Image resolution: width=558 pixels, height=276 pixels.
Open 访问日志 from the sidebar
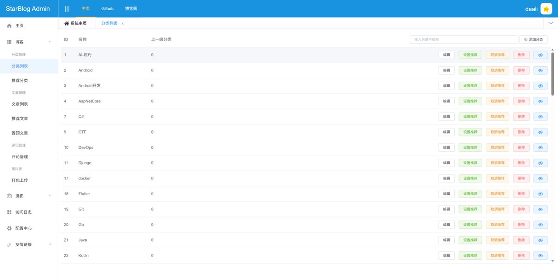pyautogui.click(x=23, y=212)
